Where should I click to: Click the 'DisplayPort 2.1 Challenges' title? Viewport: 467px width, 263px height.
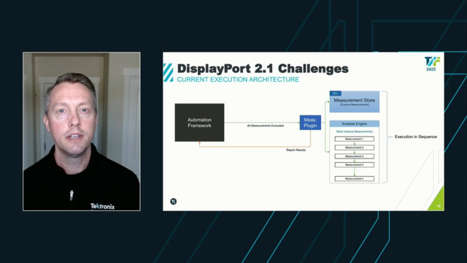[263, 69]
